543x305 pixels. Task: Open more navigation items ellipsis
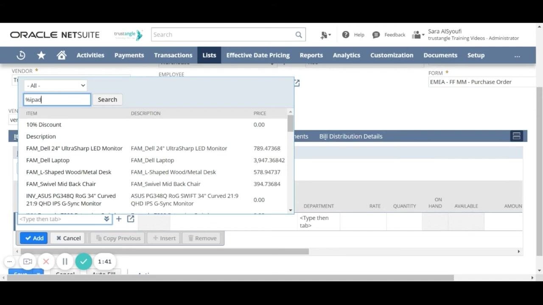coord(517,55)
